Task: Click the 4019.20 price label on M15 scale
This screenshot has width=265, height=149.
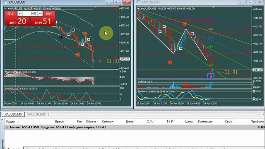Action: [x=258, y=70]
